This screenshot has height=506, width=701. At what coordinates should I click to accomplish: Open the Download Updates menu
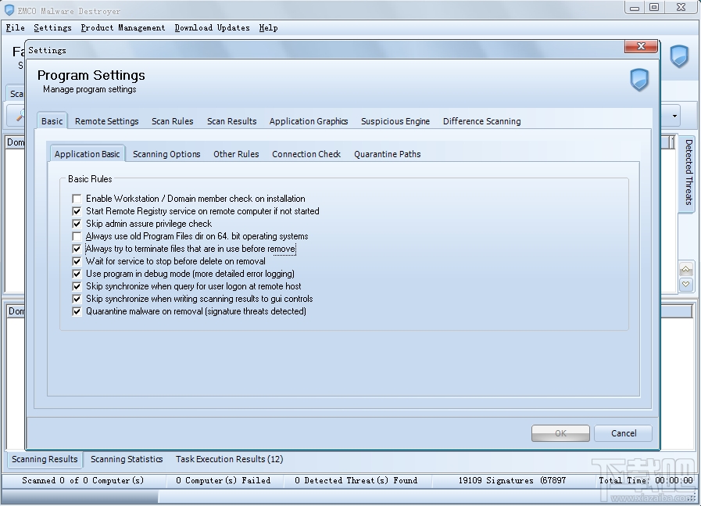(212, 27)
